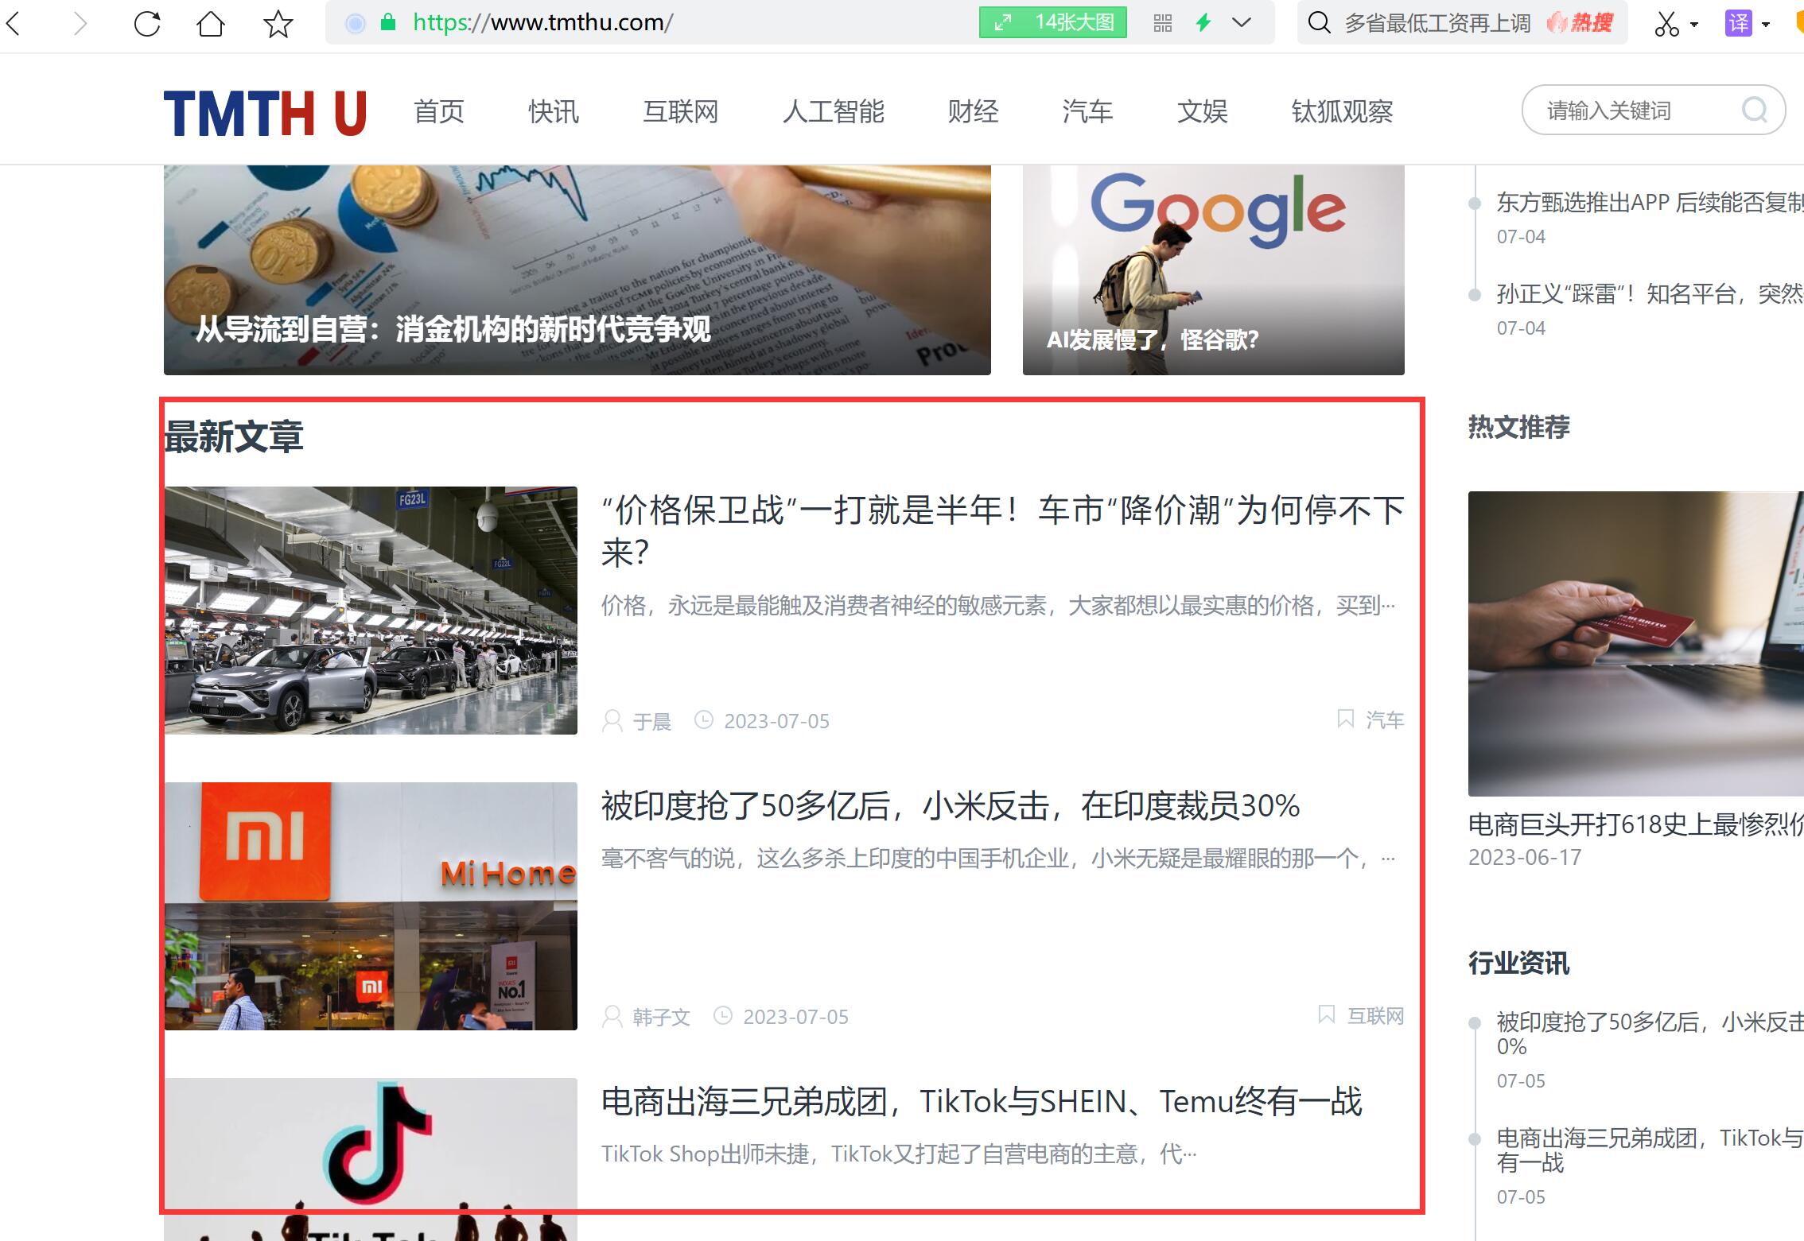Open the 电商出海三兄弟成团 article title
1804x1241 pixels.
(x=982, y=1102)
